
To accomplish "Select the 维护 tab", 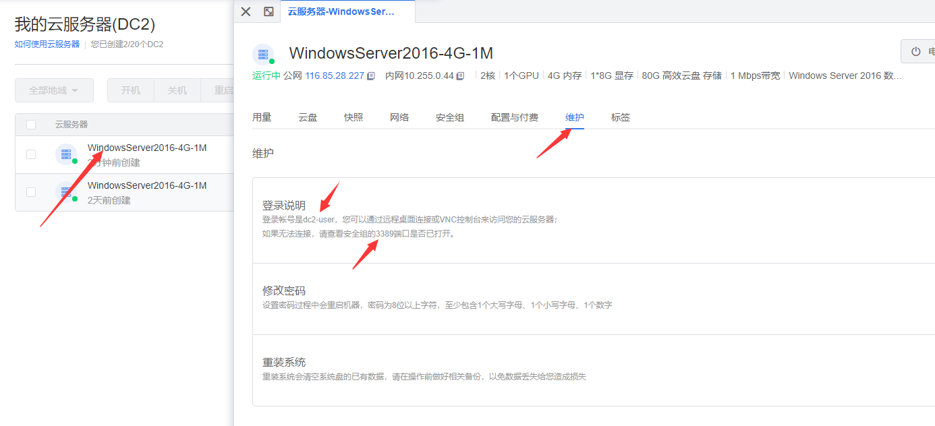I will pyautogui.click(x=575, y=117).
